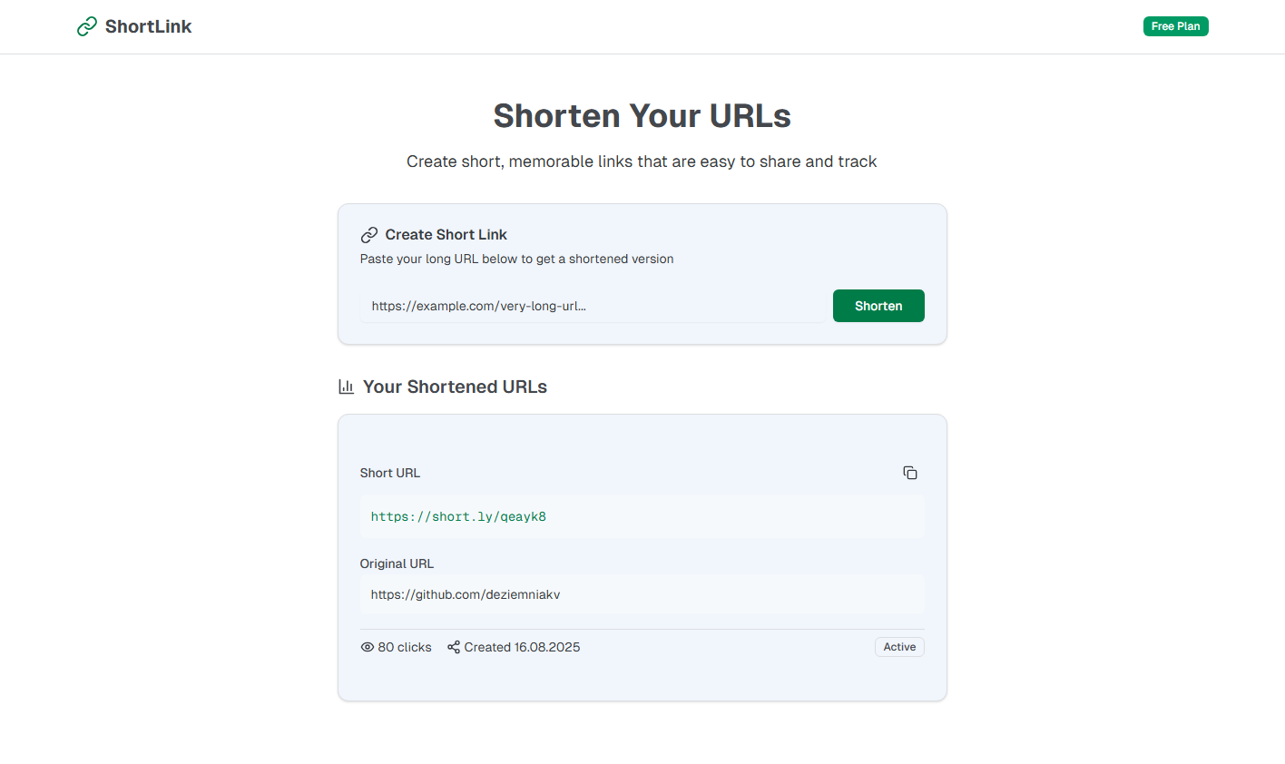This screenshot has width=1285, height=764.
Task: Click the original github.com/deziemniakv URL
Action: 466,594
